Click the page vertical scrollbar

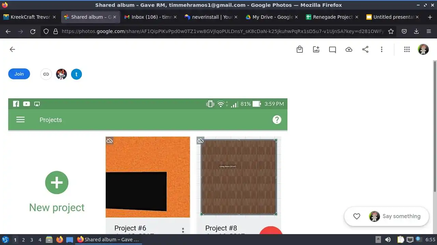(435, 126)
